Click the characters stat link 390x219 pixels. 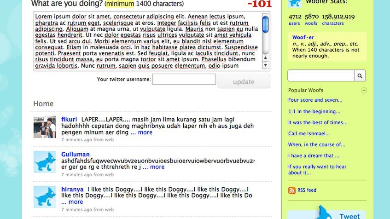point(333,23)
